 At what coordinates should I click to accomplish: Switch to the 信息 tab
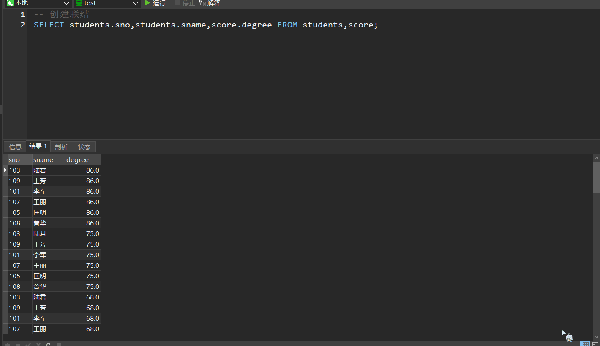click(15, 147)
